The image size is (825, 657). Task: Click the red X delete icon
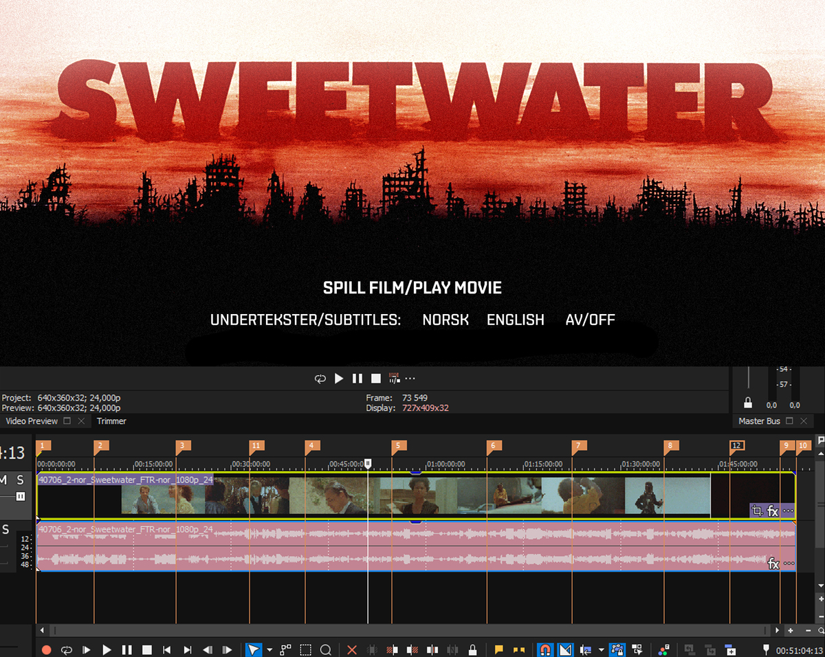(352, 649)
